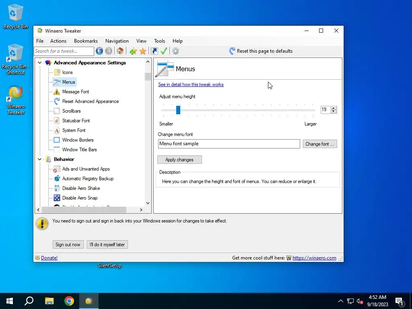The width and height of the screenshot is (412, 309).
Task: Click the Change font button
Action: pyautogui.click(x=320, y=144)
